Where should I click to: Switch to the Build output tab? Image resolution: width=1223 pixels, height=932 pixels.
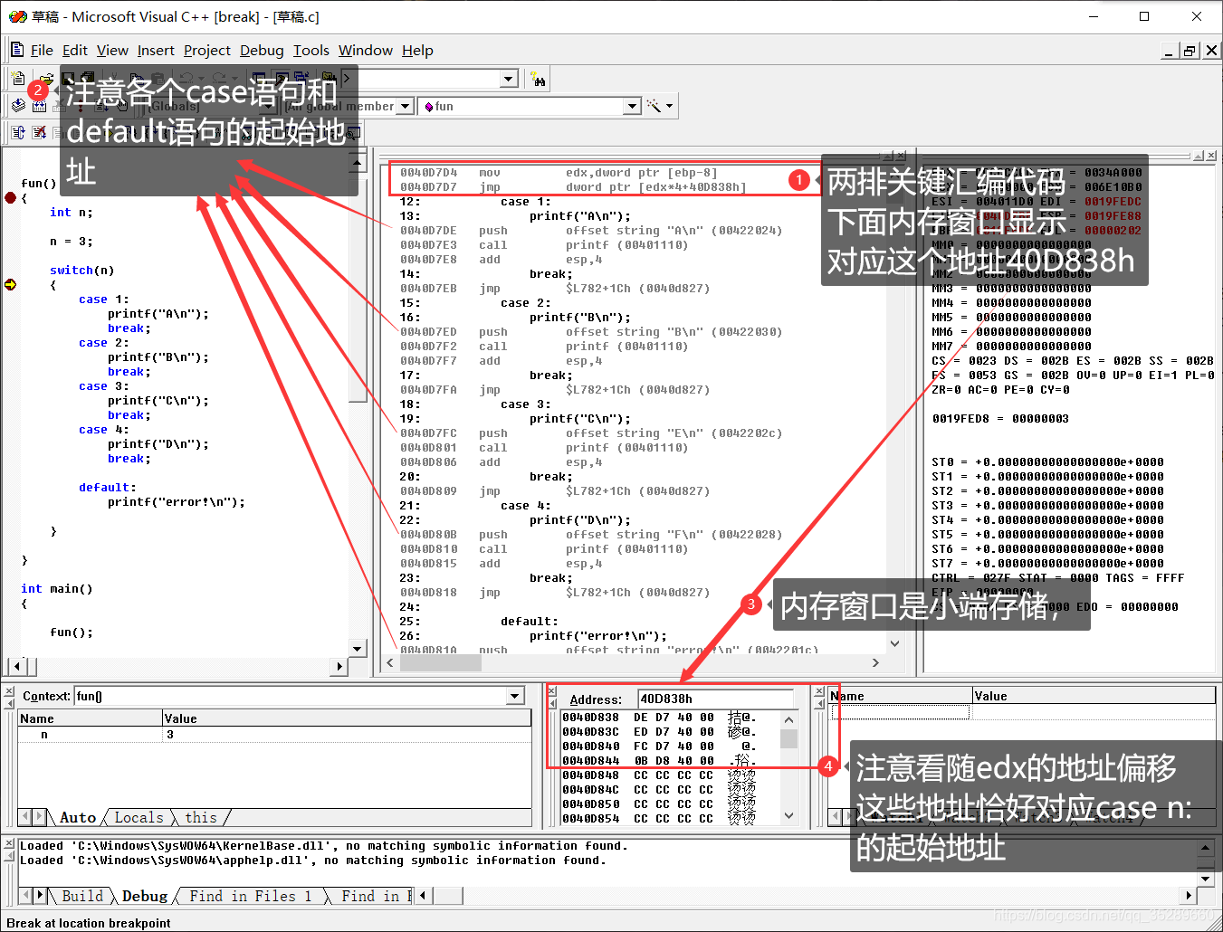82,896
